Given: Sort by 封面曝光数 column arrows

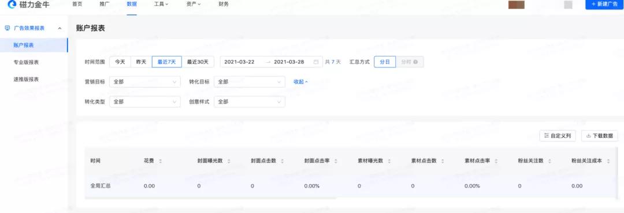Looking at the screenshot, I should click(x=229, y=161).
